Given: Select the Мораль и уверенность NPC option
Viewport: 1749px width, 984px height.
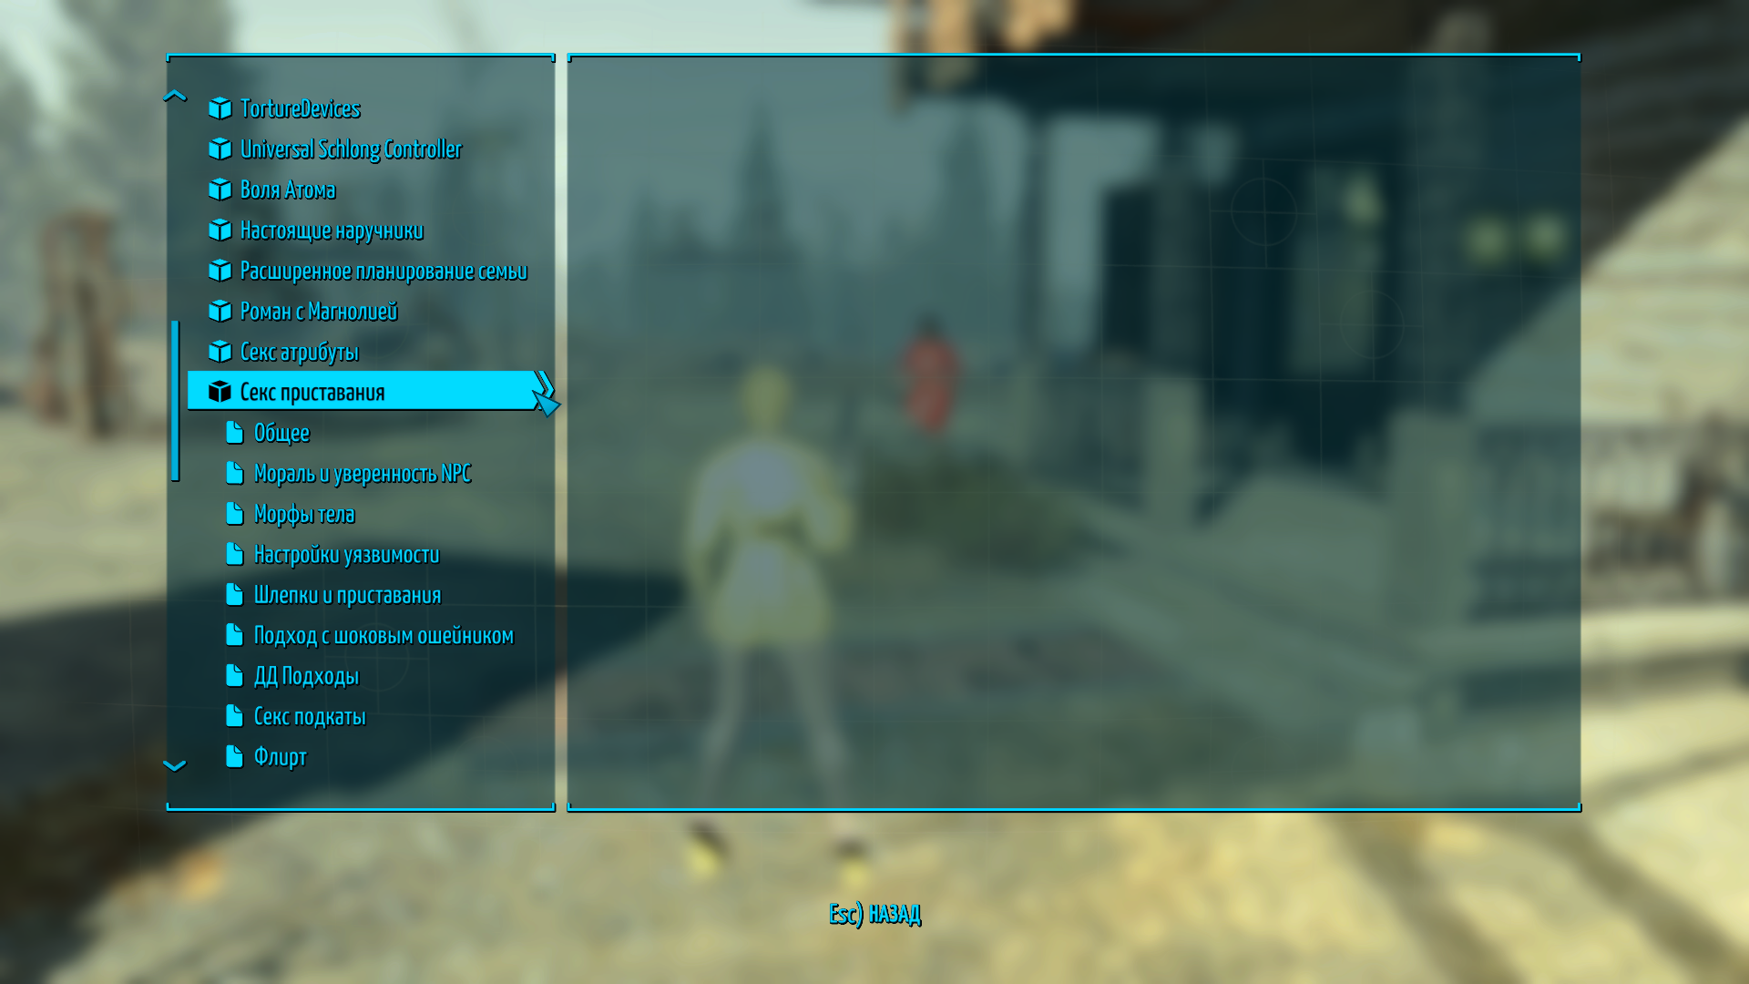Looking at the screenshot, I should (361, 472).
